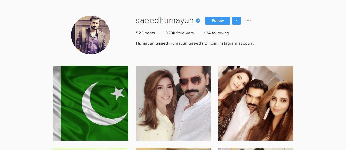
Task: Open the three-person selfie post
Action: [x=256, y=103]
